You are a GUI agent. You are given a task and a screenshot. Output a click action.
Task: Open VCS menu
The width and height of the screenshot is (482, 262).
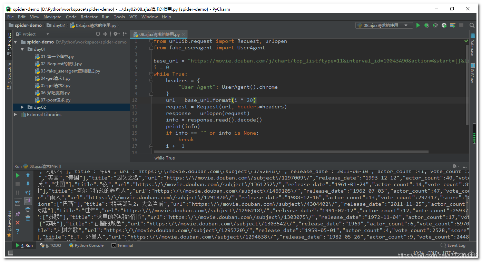point(133,17)
